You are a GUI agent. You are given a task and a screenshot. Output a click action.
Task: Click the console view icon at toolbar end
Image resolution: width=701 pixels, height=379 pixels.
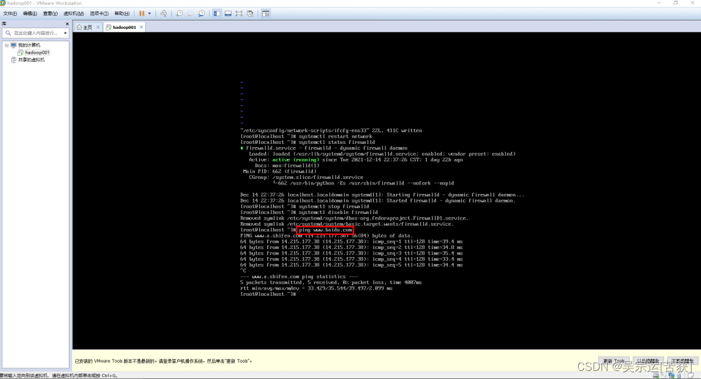[x=265, y=13]
